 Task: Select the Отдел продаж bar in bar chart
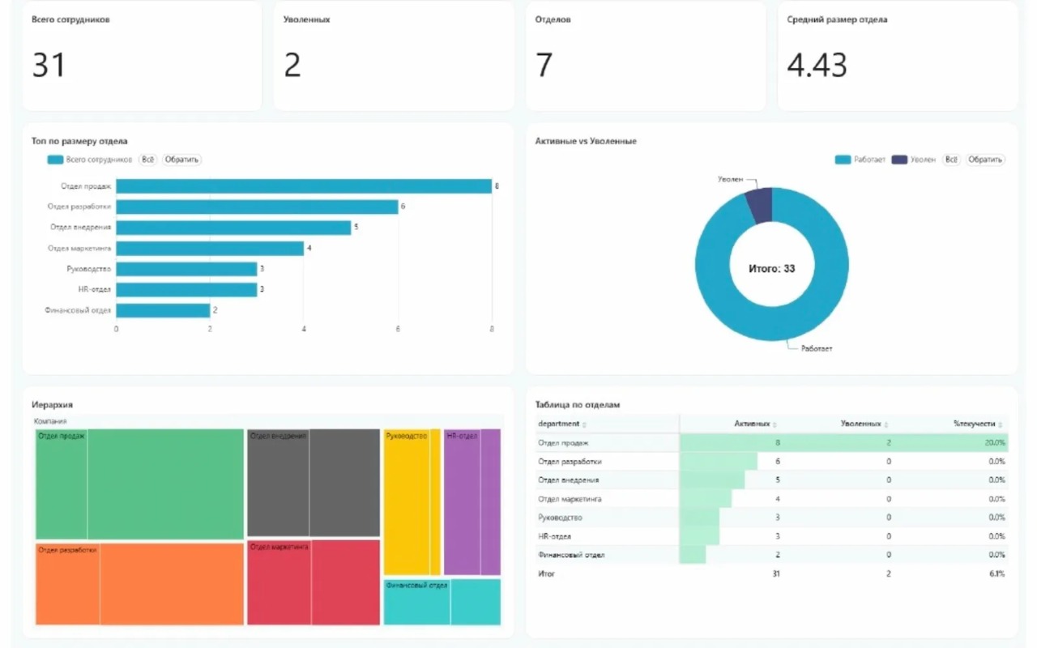click(304, 186)
